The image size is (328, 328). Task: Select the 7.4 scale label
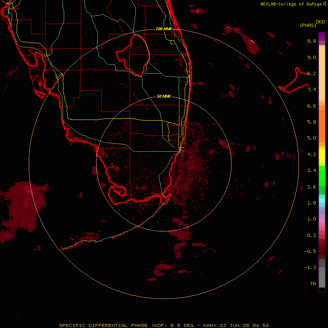(x=312, y=90)
